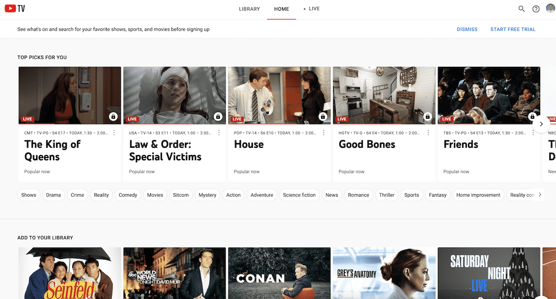Screen dimensions: 556x299
Task: Click "Popular now" under House
Action: coord(247,172)
